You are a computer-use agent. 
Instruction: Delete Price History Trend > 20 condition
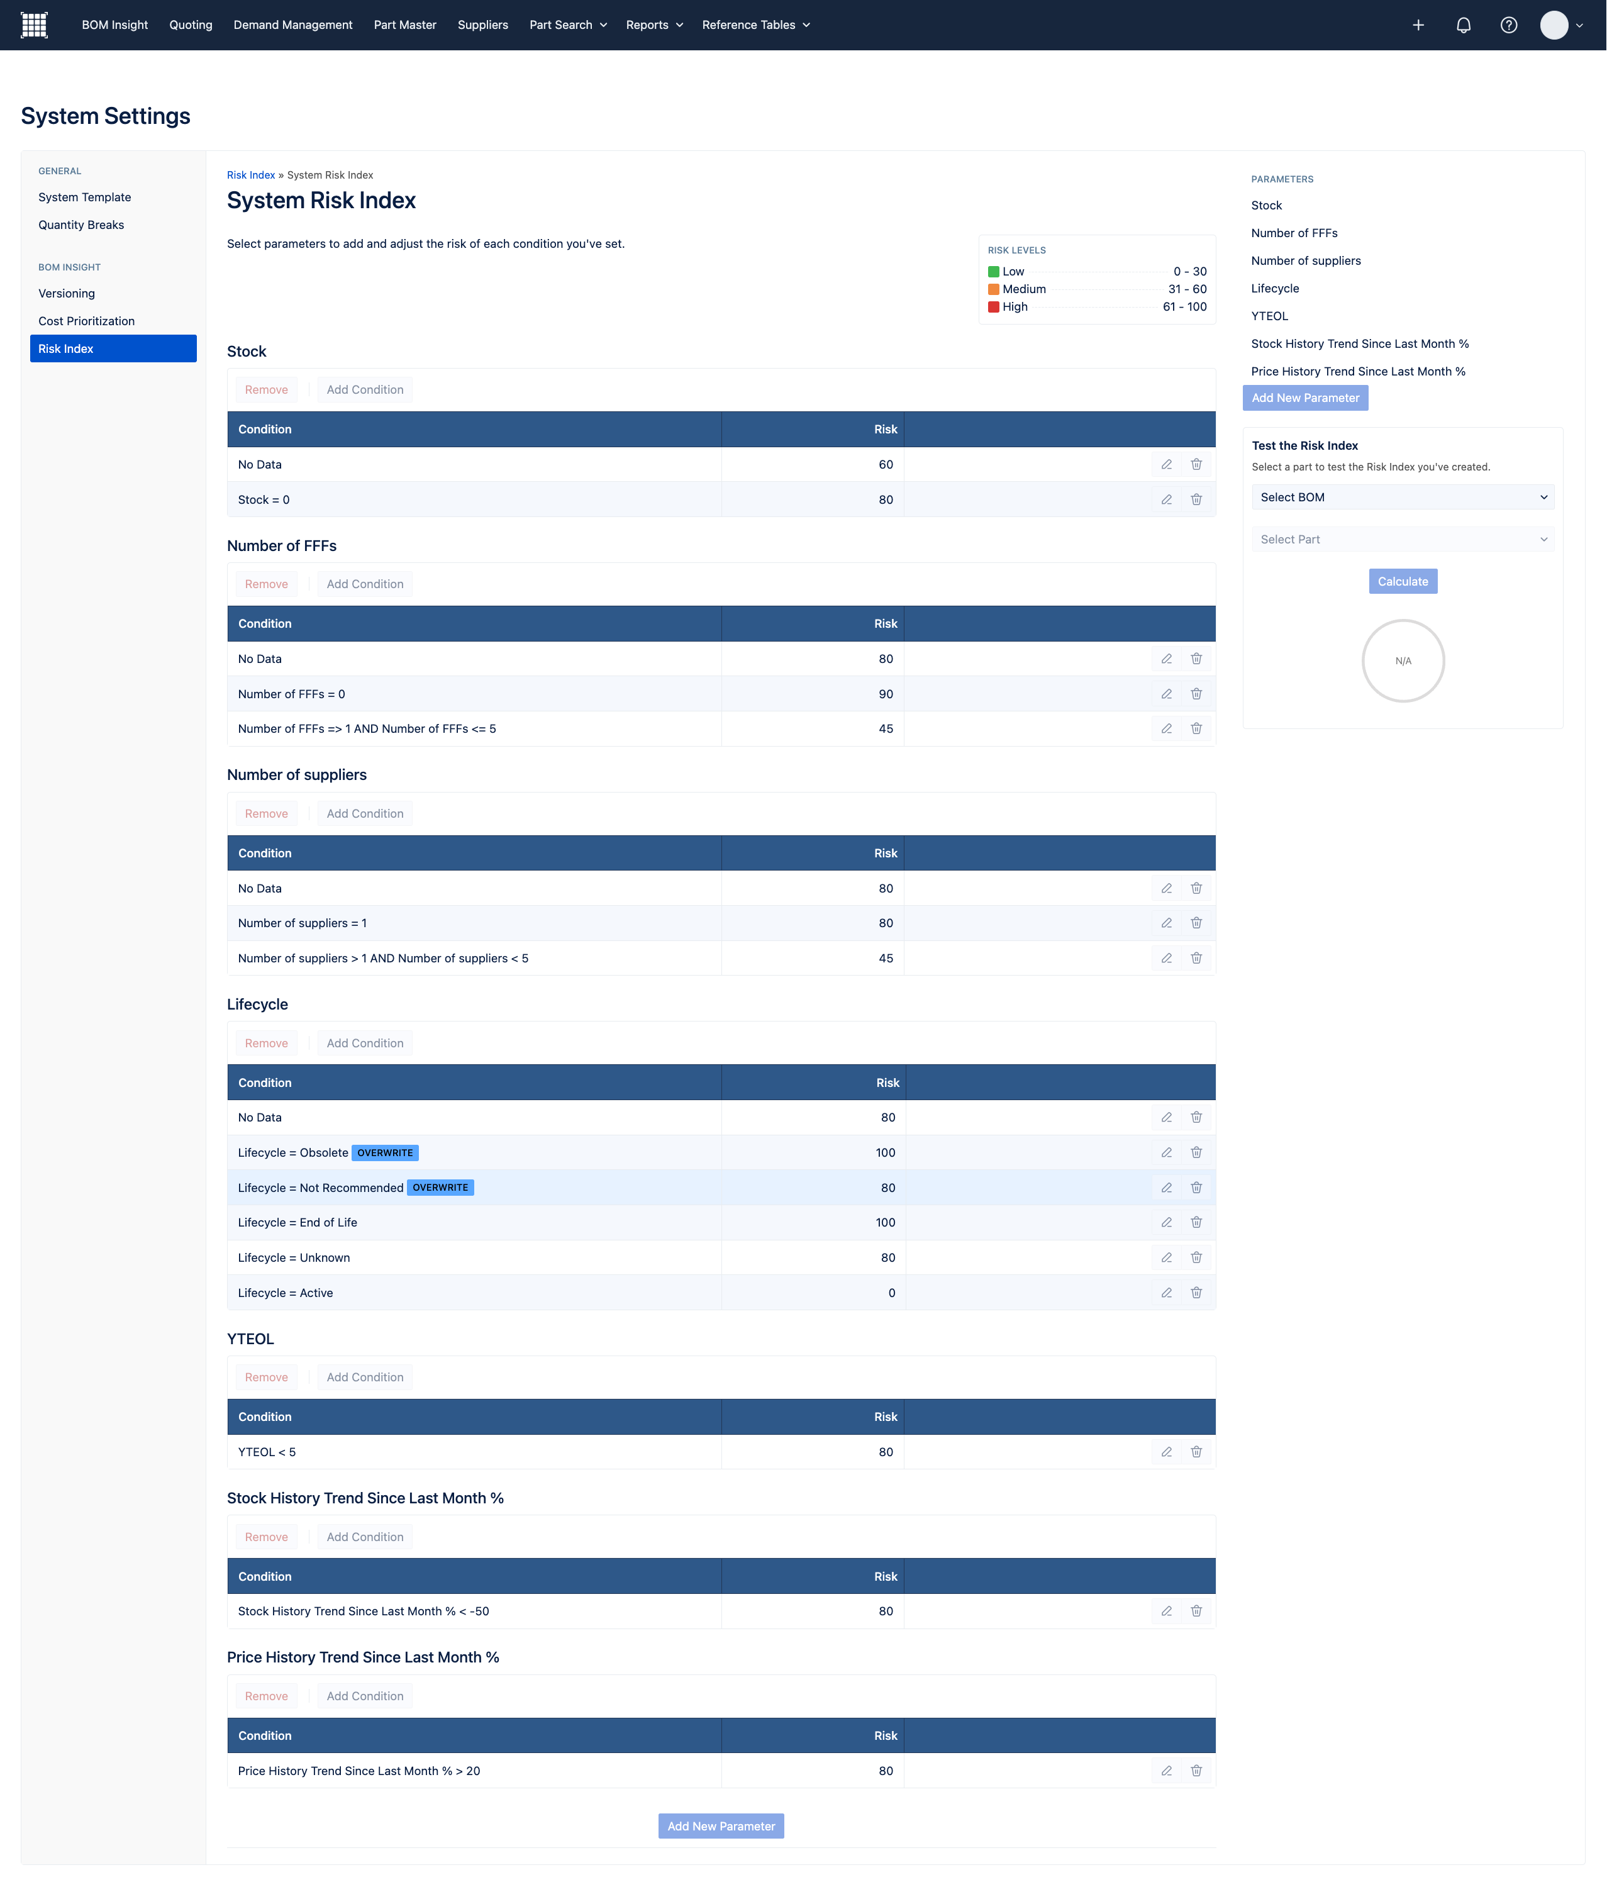1196,1771
